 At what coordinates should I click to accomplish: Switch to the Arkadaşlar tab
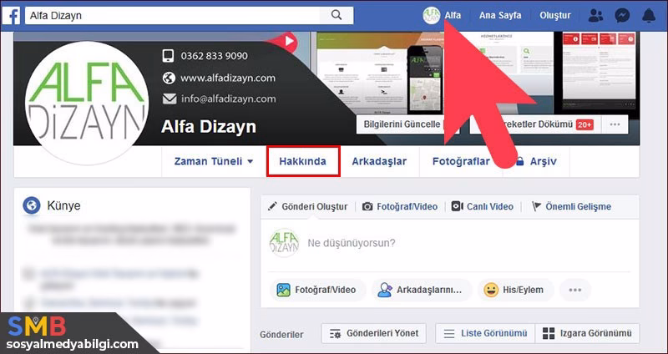[379, 161]
